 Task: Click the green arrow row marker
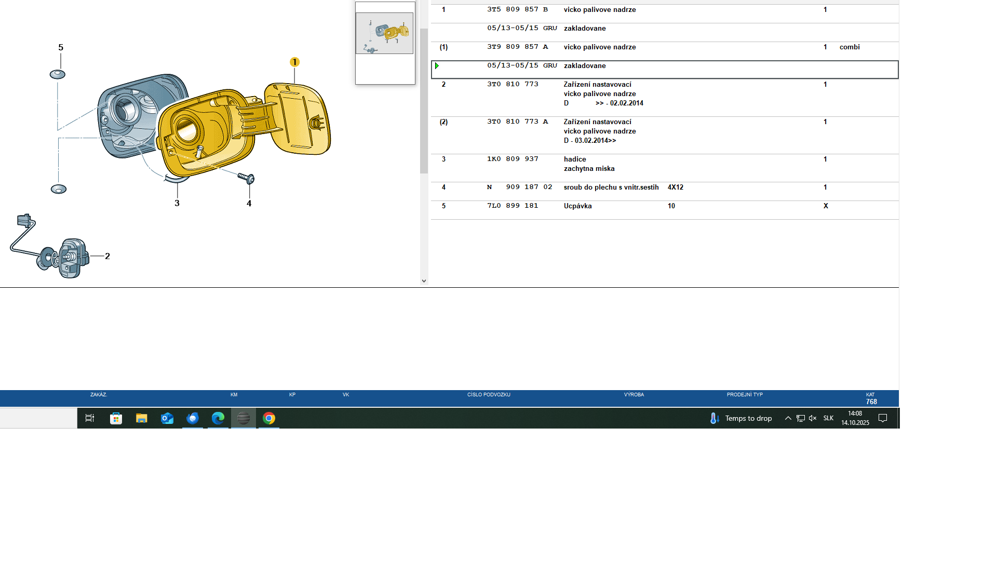point(437,66)
